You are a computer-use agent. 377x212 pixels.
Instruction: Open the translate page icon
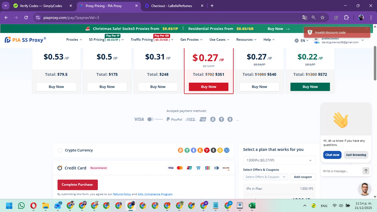[x=305, y=18]
